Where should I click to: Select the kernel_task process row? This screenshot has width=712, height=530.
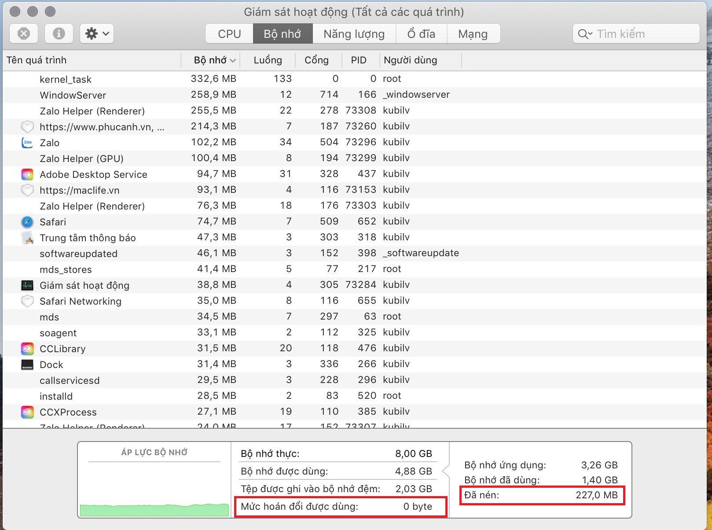354,79
